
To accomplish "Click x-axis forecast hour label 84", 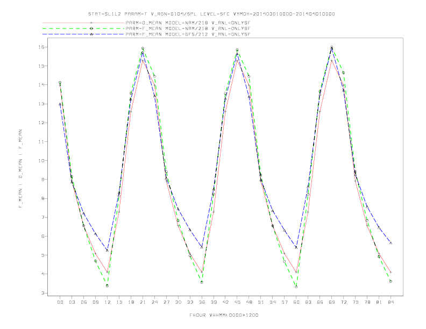I will pos(390,302).
